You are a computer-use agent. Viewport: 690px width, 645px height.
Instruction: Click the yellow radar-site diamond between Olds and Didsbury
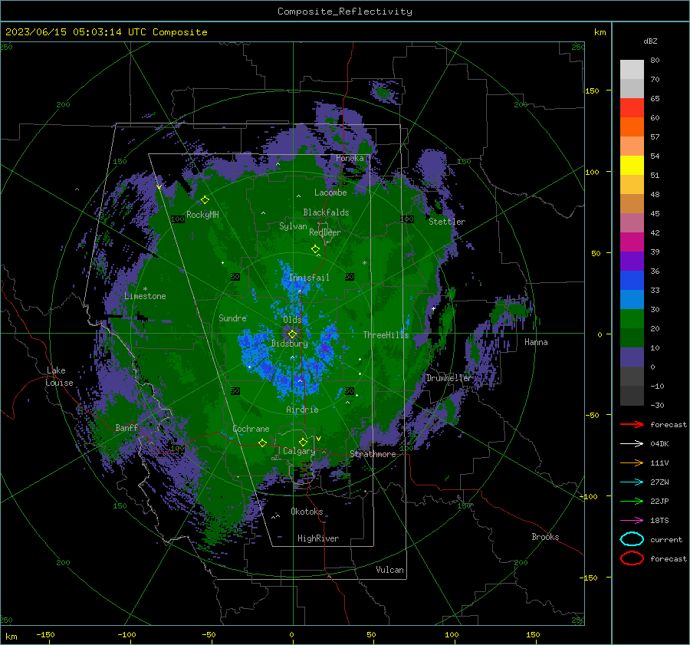tap(292, 334)
